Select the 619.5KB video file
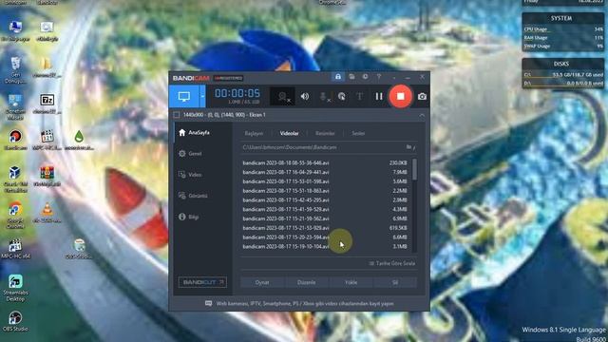Viewport: 608px width, 342px height. point(325,228)
